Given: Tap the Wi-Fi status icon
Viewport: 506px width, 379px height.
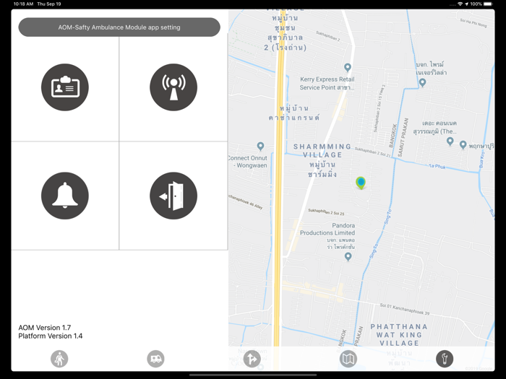Looking at the screenshot, I should 460,4.
